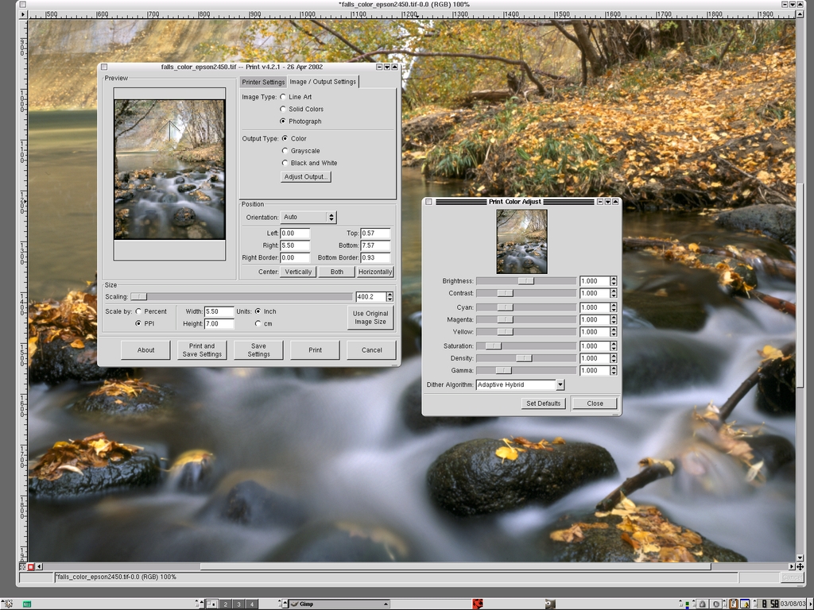Image resolution: width=814 pixels, height=610 pixels.
Task: Click the green icon at taskbar left edge
Action: (26, 604)
